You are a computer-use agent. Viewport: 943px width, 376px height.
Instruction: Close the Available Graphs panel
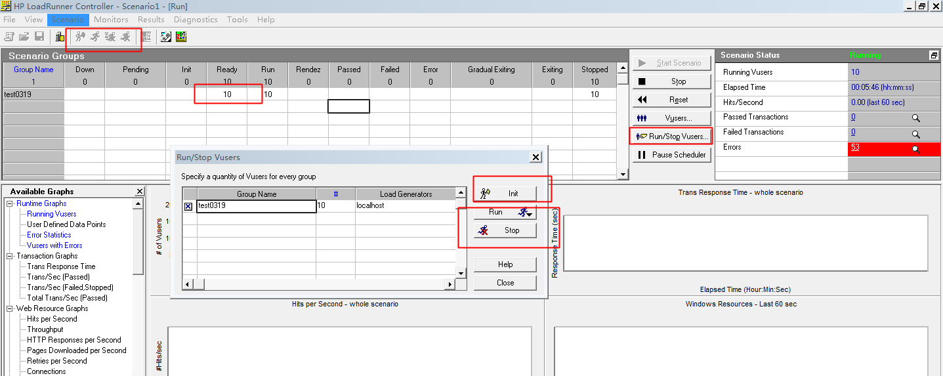pos(139,192)
